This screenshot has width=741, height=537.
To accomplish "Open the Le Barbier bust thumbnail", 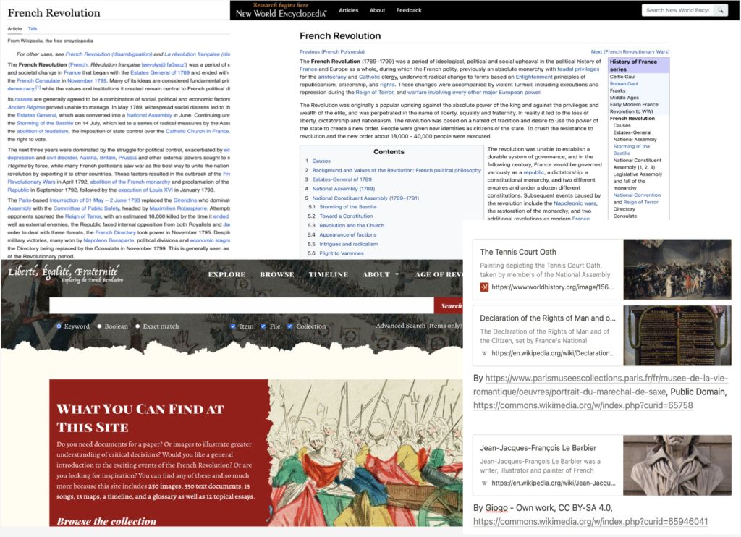I will [x=677, y=465].
